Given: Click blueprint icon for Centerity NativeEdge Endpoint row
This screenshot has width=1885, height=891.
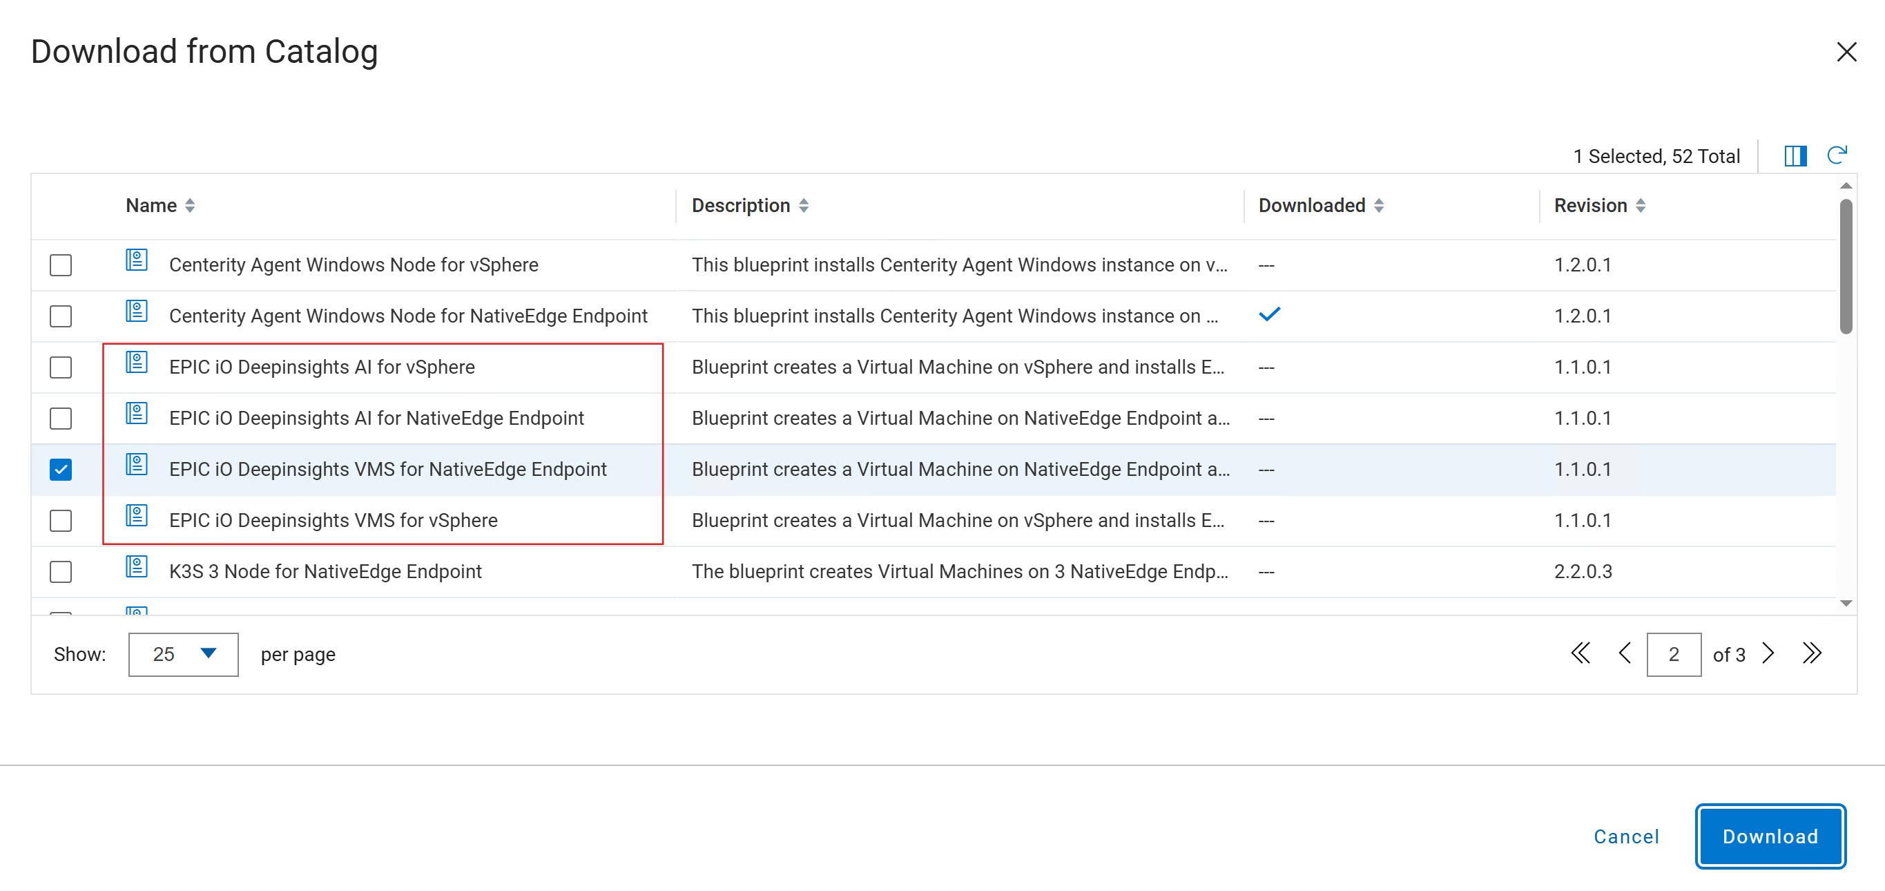Looking at the screenshot, I should 136,312.
